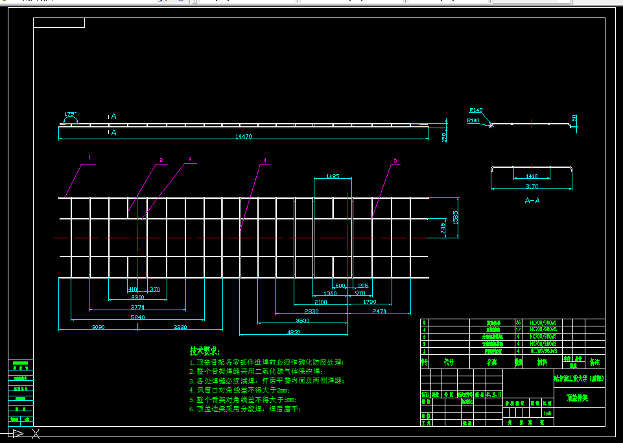Image resolution: width=623 pixels, height=443 pixels.
Task: Select the 14470 overall length dimension
Action: coord(244,136)
